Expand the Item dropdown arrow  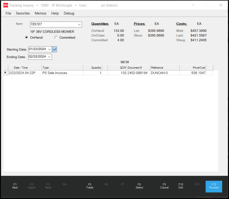tap(79, 24)
